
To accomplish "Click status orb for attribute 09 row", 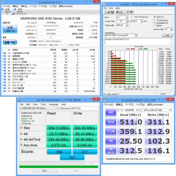I will (5, 56).
